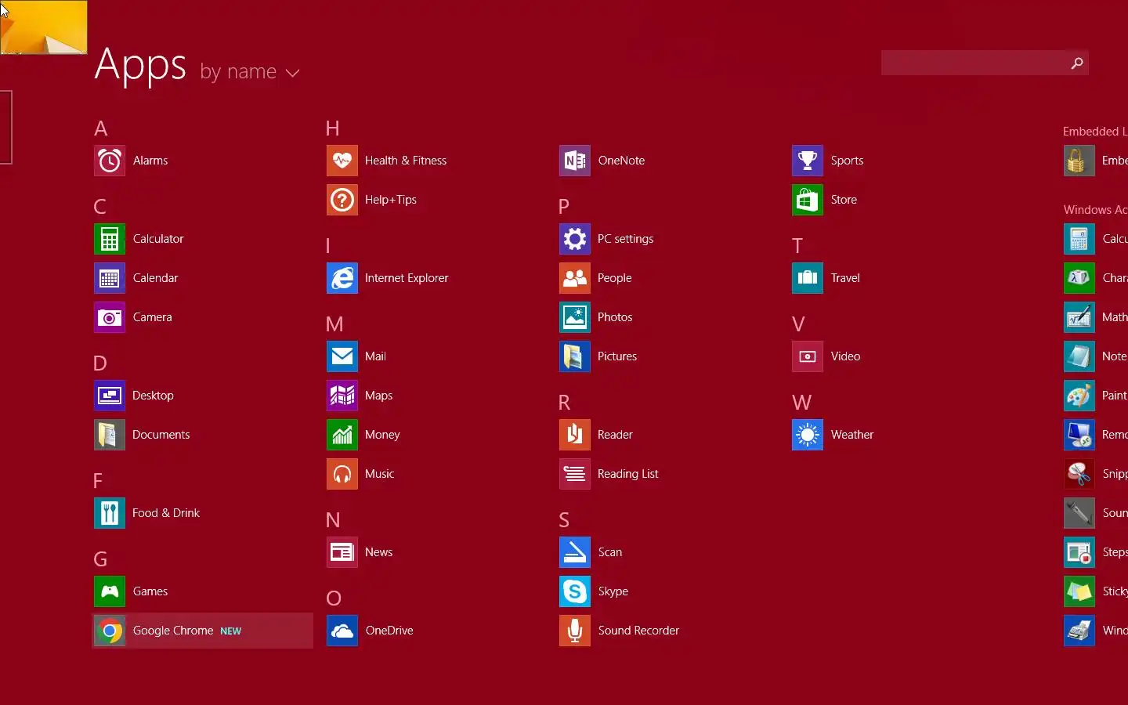This screenshot has height=705, width=1128.
Task: Launch the OneDrive icon
Action: [x=342, y=631]
